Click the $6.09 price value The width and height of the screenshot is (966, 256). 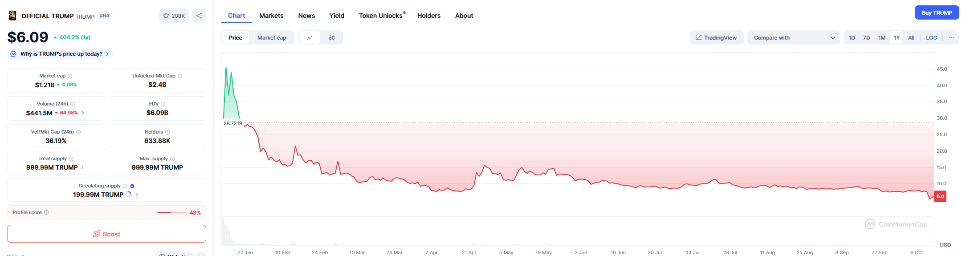pyautogui.click(x=28, y=37)
